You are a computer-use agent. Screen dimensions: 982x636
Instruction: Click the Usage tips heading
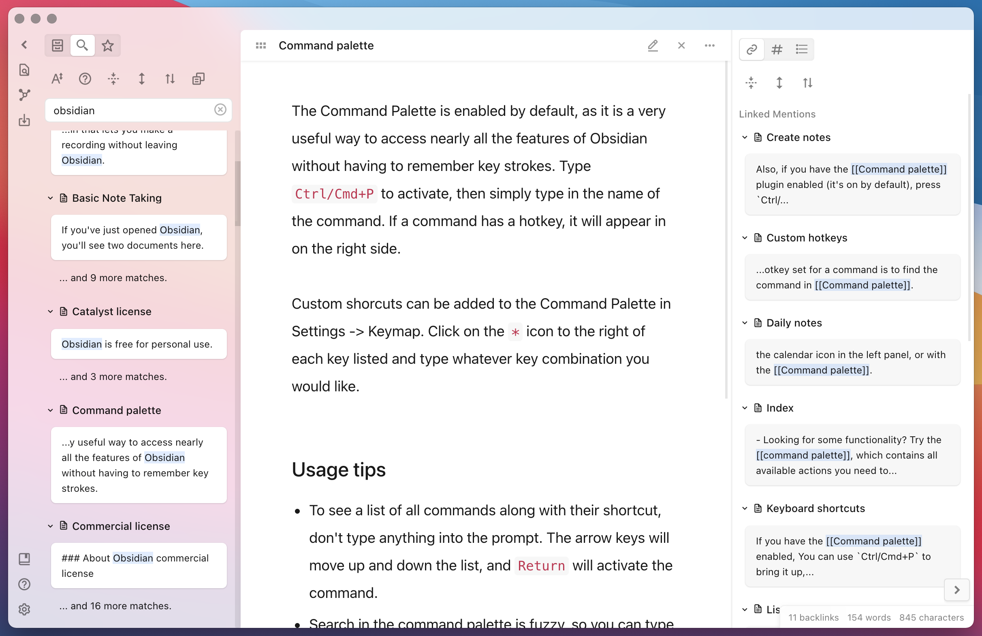point(338,470)
